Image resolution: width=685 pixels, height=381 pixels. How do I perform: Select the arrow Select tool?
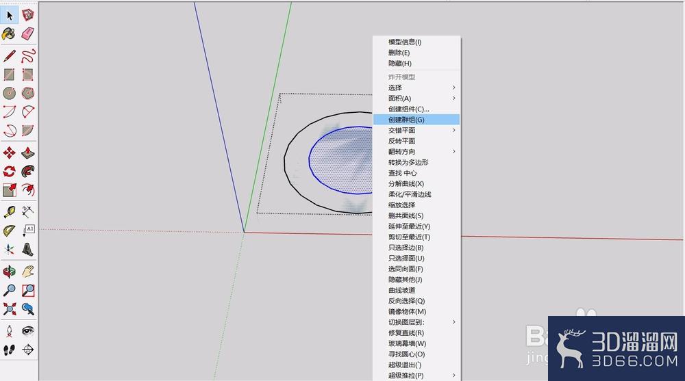(x=9, y=15)
